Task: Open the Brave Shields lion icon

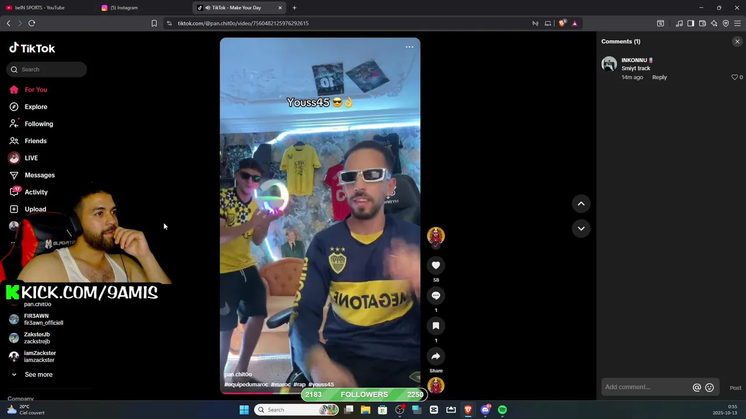Action: [562, 23]
